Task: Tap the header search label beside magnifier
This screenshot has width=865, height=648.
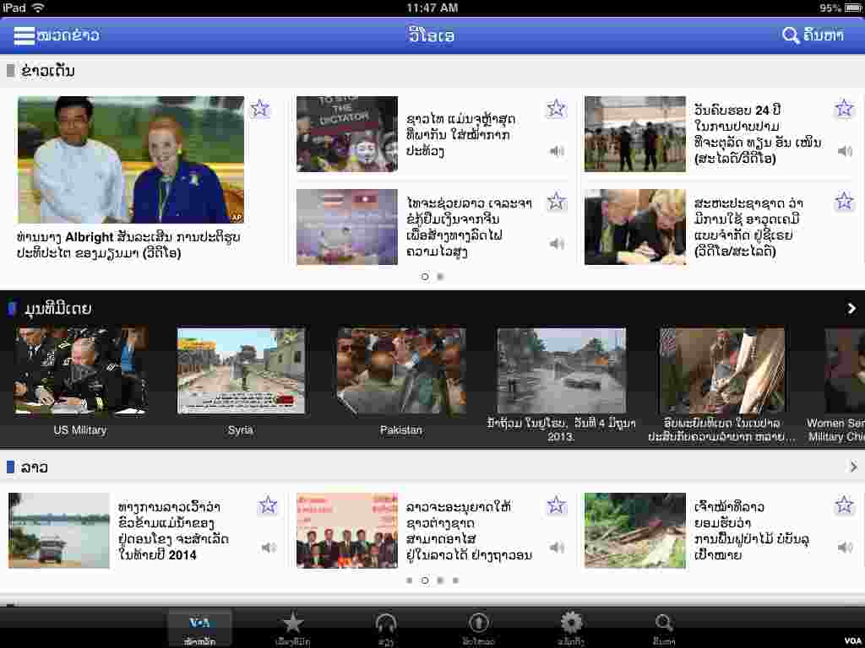Action: [823, 35]
